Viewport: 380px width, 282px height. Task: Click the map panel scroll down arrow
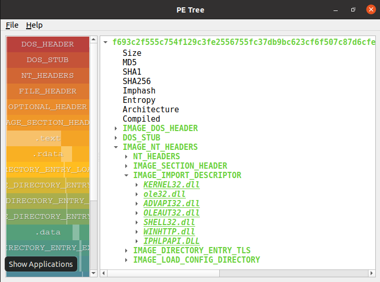(93, 273)
